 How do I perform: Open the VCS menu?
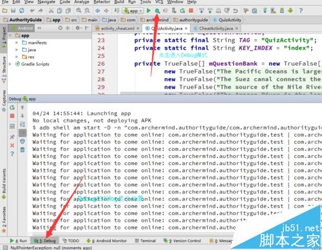[x=159, y=2]
